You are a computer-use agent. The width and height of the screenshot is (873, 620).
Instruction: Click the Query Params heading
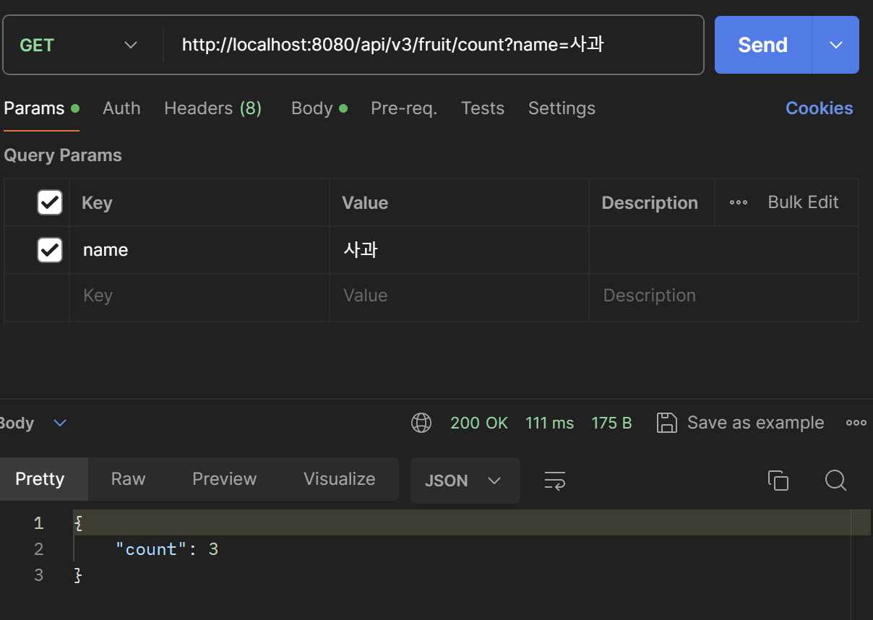point(63,155)
